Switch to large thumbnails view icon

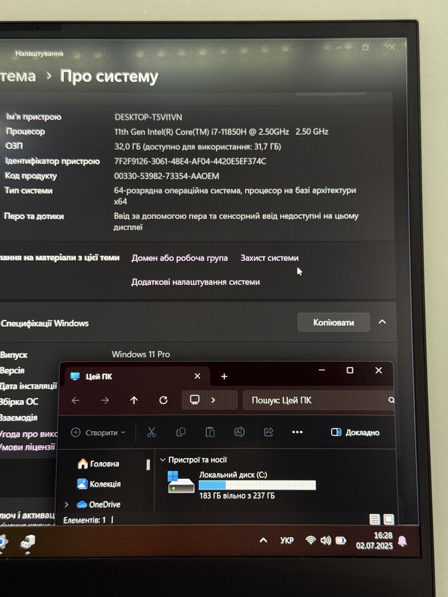point(389,519)
